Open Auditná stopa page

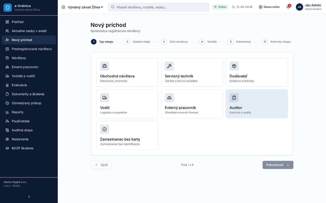pyautogui.click(x=29, y=130)
